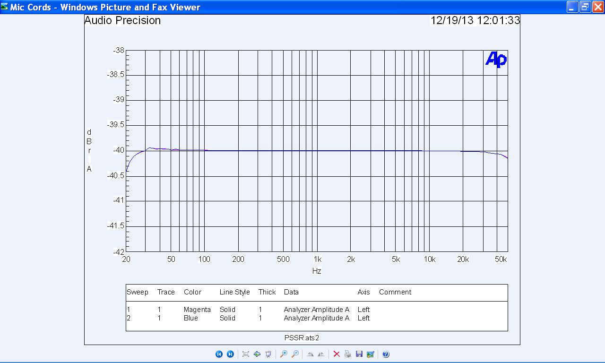Save a copy with the floppy disk icon

pos(359,354)
